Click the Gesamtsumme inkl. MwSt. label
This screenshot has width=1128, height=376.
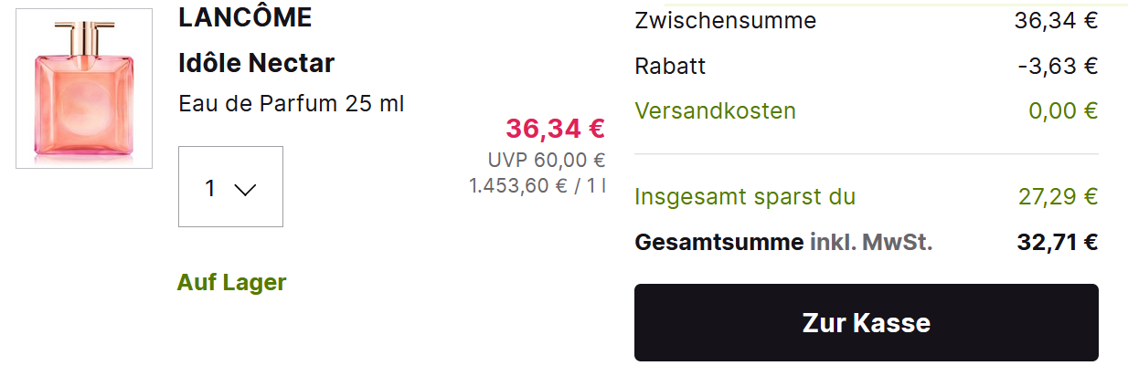783,243
